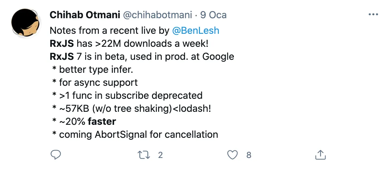Open the @chihabotmani handle
The width and height of the screenshot is (390, 169).
[x=157, y=15]
